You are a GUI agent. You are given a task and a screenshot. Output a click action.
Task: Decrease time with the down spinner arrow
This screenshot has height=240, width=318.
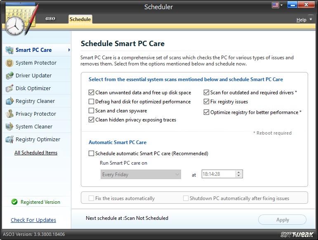(239, 176)
